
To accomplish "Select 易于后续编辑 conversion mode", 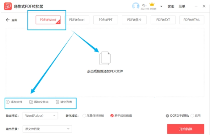I will pos(112,116).
